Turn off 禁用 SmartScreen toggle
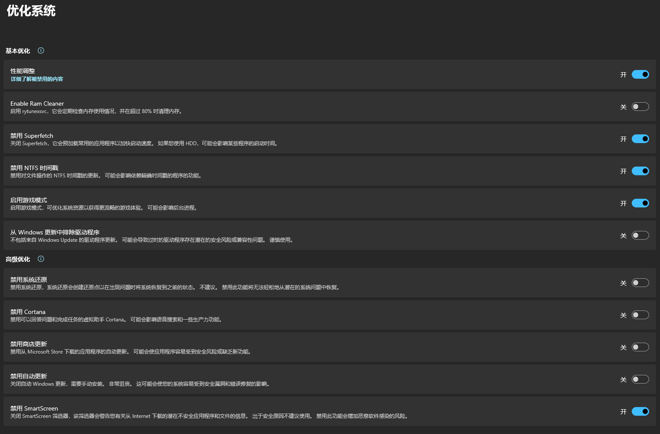Viewport: 660px width, 434px height. [x=640, y=411]
